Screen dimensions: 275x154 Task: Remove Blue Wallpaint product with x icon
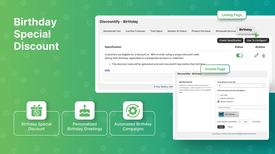click(x=237, y=113)
